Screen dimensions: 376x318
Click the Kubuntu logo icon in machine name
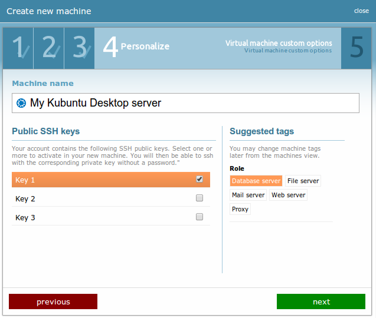(x=21, y=103)
